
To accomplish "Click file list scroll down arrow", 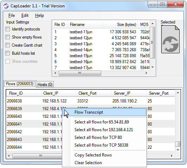I will tap(153, 67).
